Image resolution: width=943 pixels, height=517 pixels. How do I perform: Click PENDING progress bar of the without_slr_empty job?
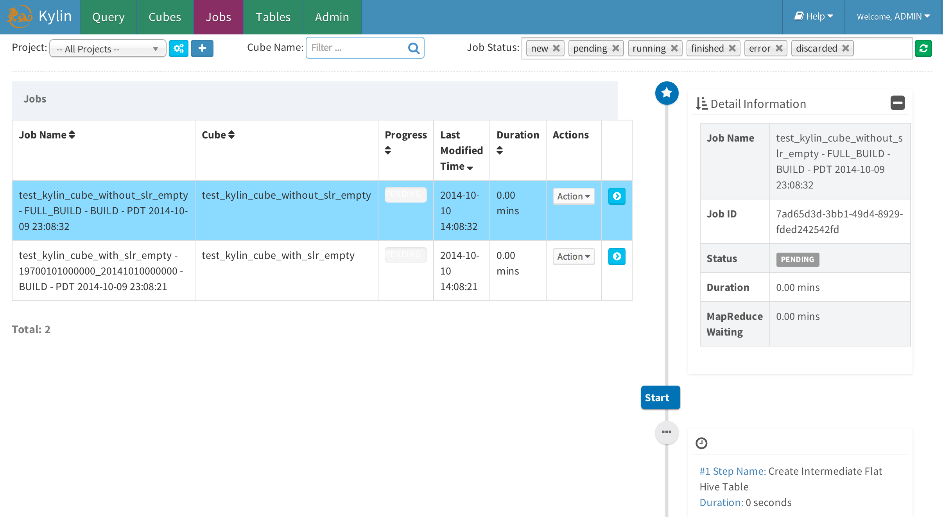(x=405, y=195)
